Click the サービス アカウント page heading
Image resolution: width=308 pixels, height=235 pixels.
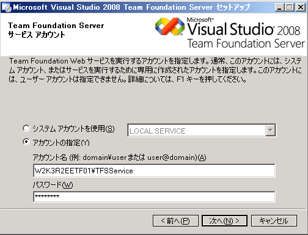[37, 35]
